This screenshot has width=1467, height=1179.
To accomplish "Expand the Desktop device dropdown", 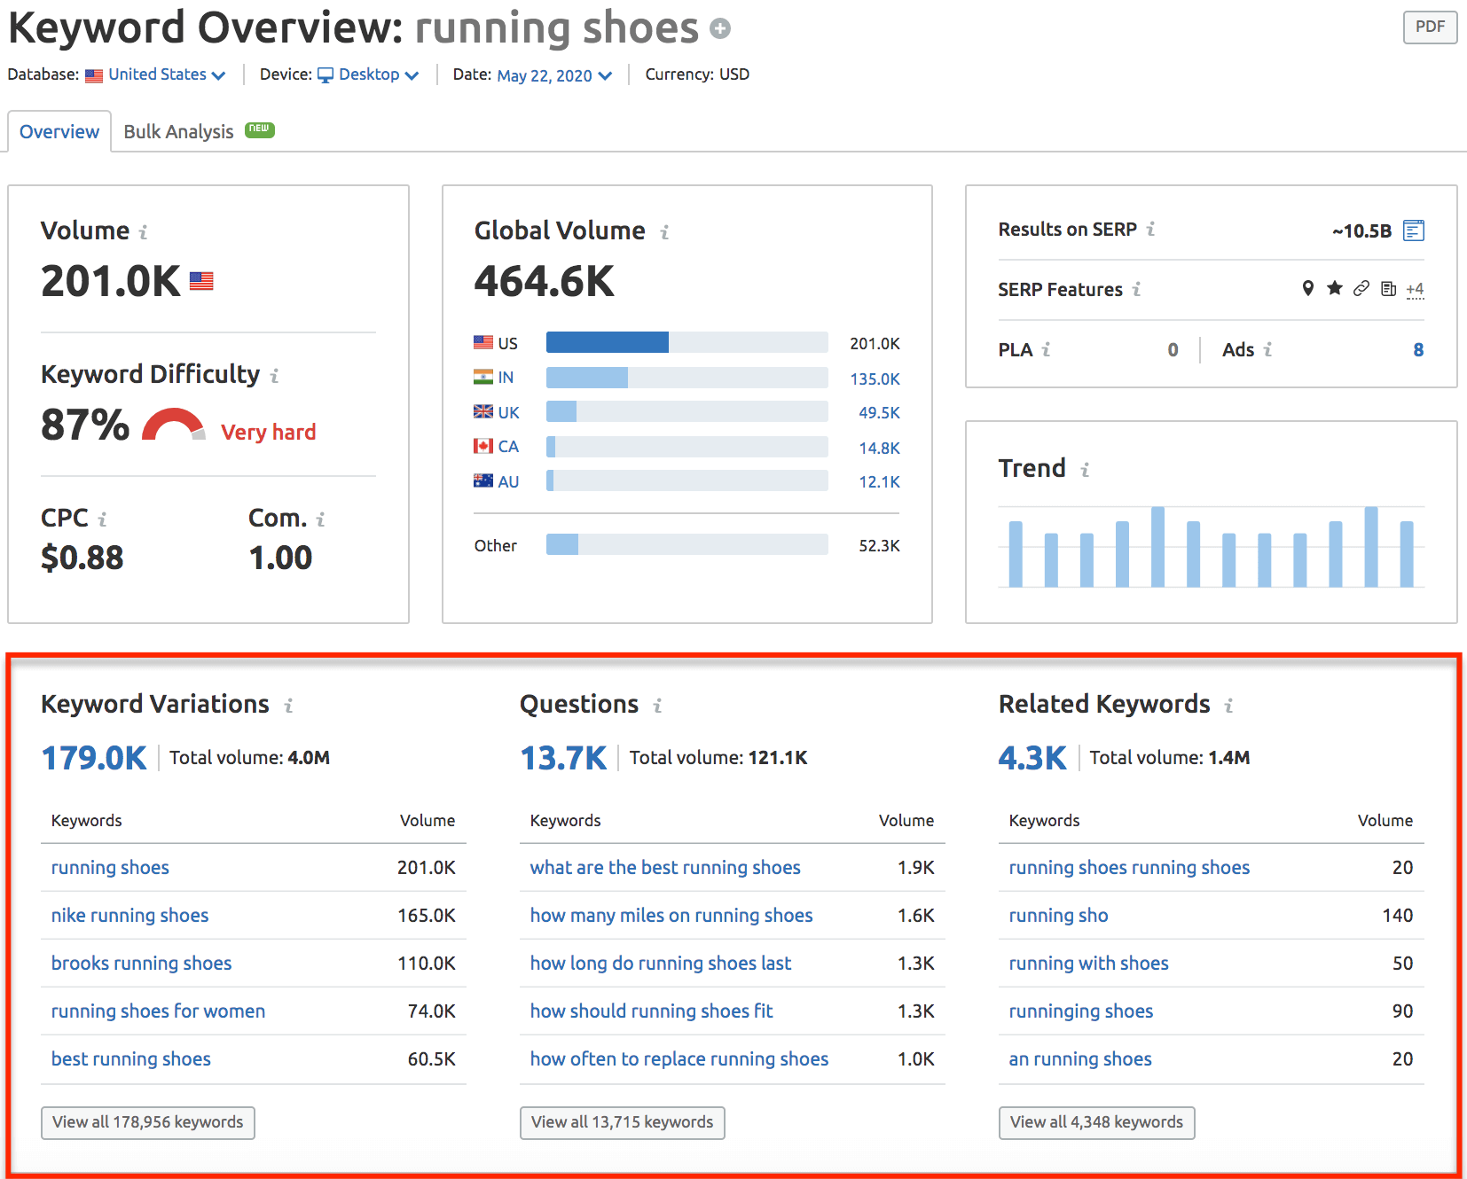I will coord(377,74).
